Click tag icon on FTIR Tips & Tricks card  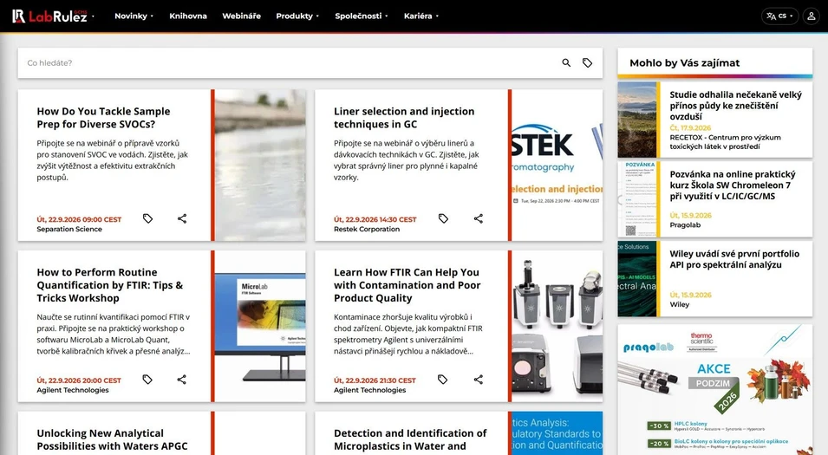147,380
